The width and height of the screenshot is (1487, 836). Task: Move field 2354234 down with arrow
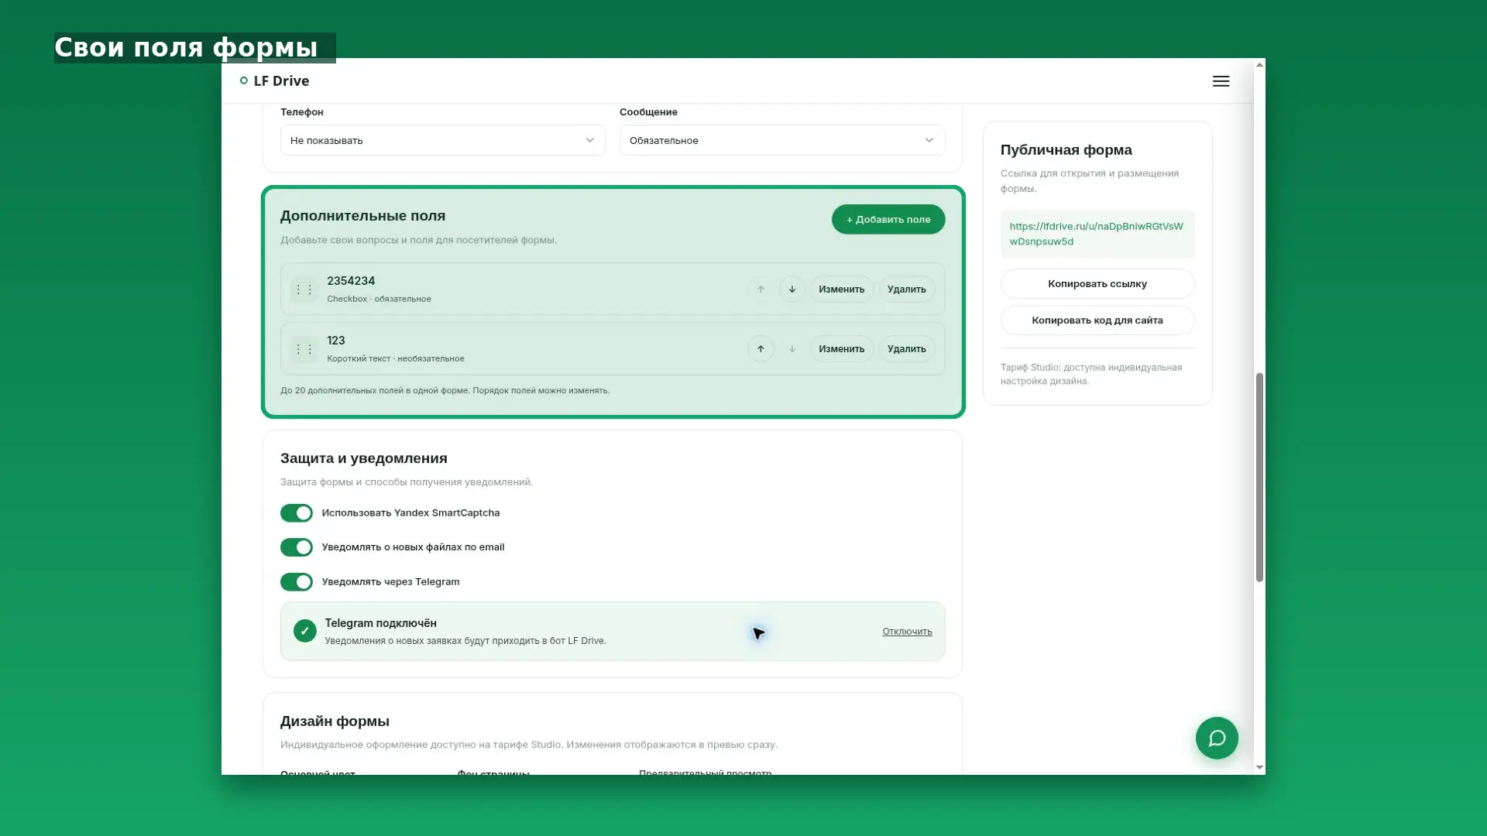(x=792, y=290)
